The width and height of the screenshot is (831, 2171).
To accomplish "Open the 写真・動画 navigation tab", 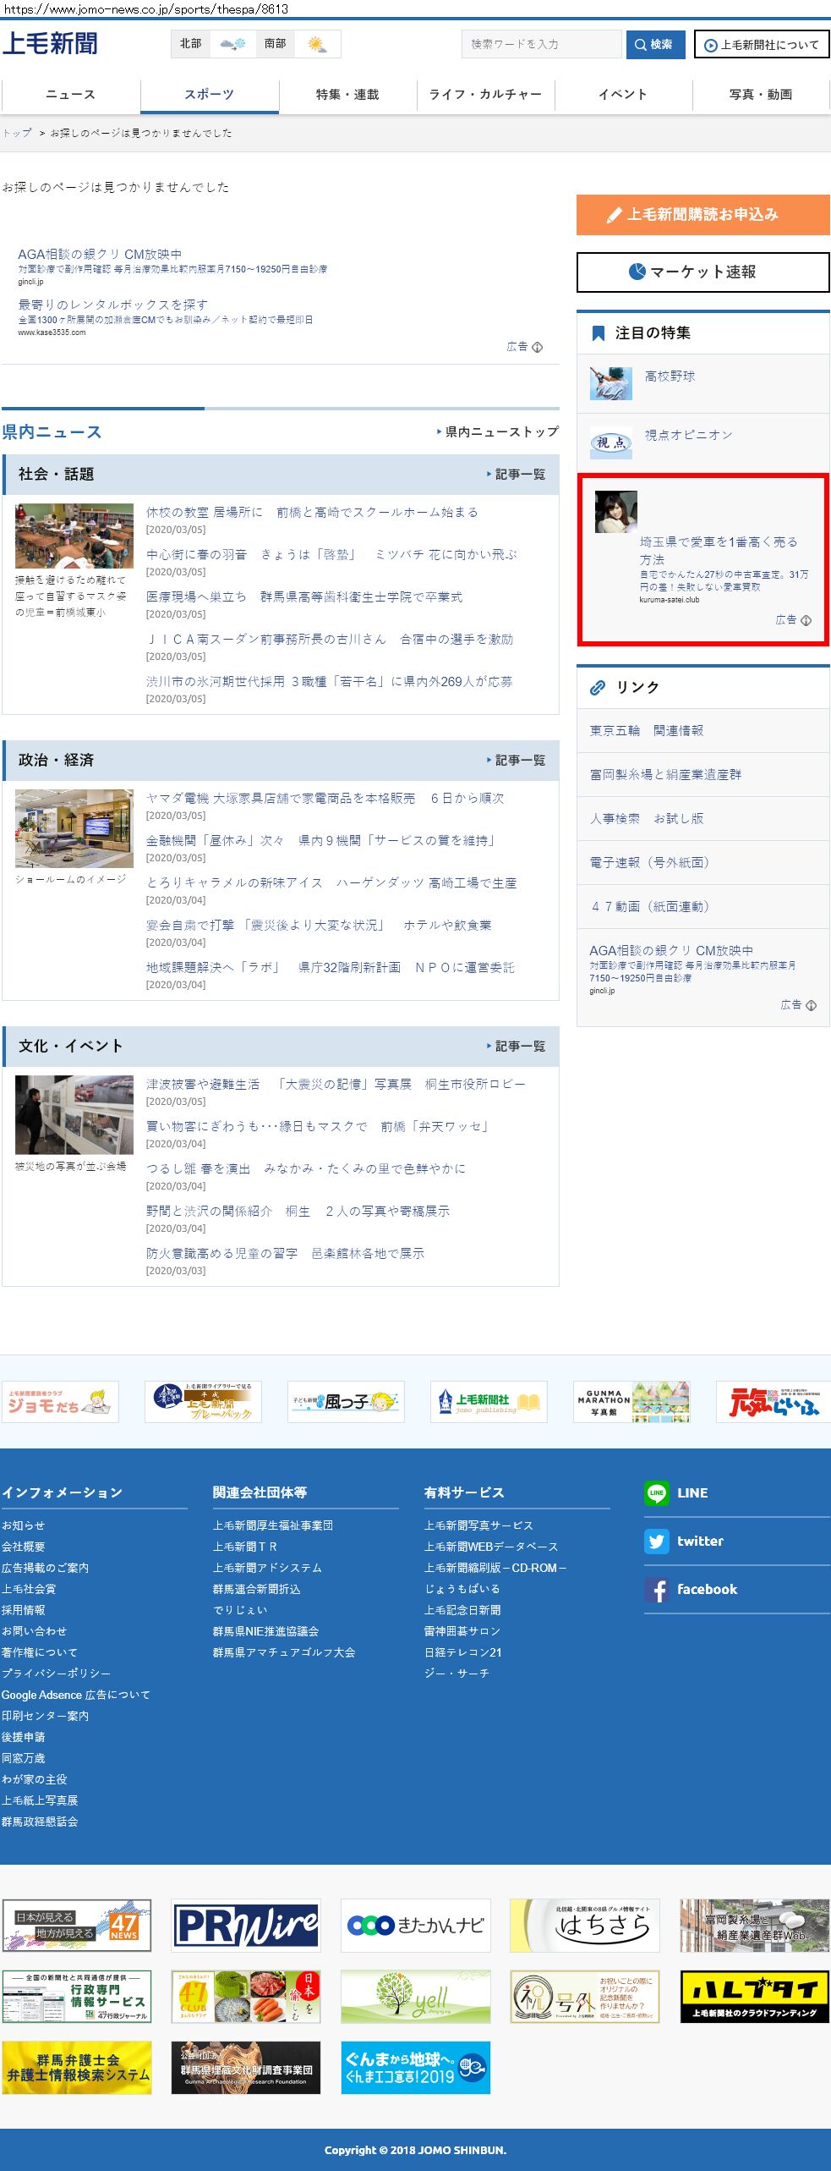I will 761,95.
